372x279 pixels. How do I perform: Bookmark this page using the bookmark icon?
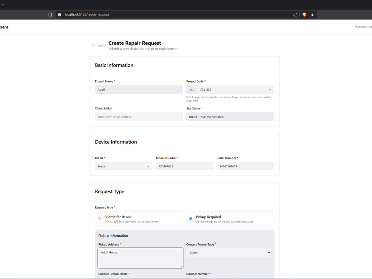click(50, 15)
